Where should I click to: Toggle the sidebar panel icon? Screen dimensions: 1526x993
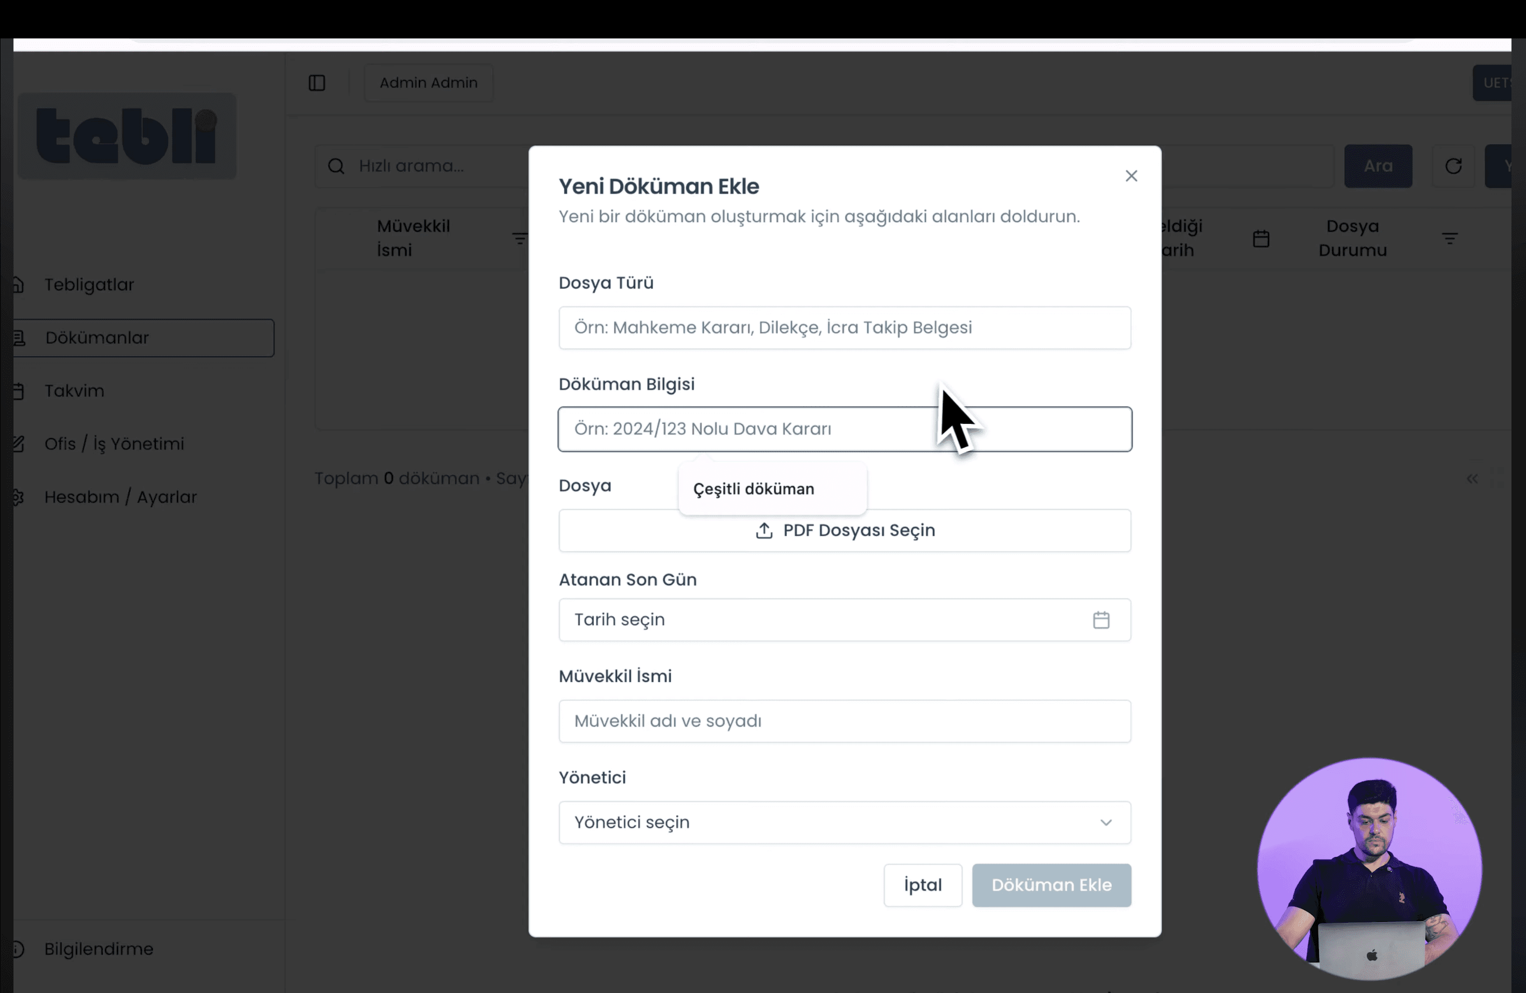pyautogui.click(x=317, y=83)
